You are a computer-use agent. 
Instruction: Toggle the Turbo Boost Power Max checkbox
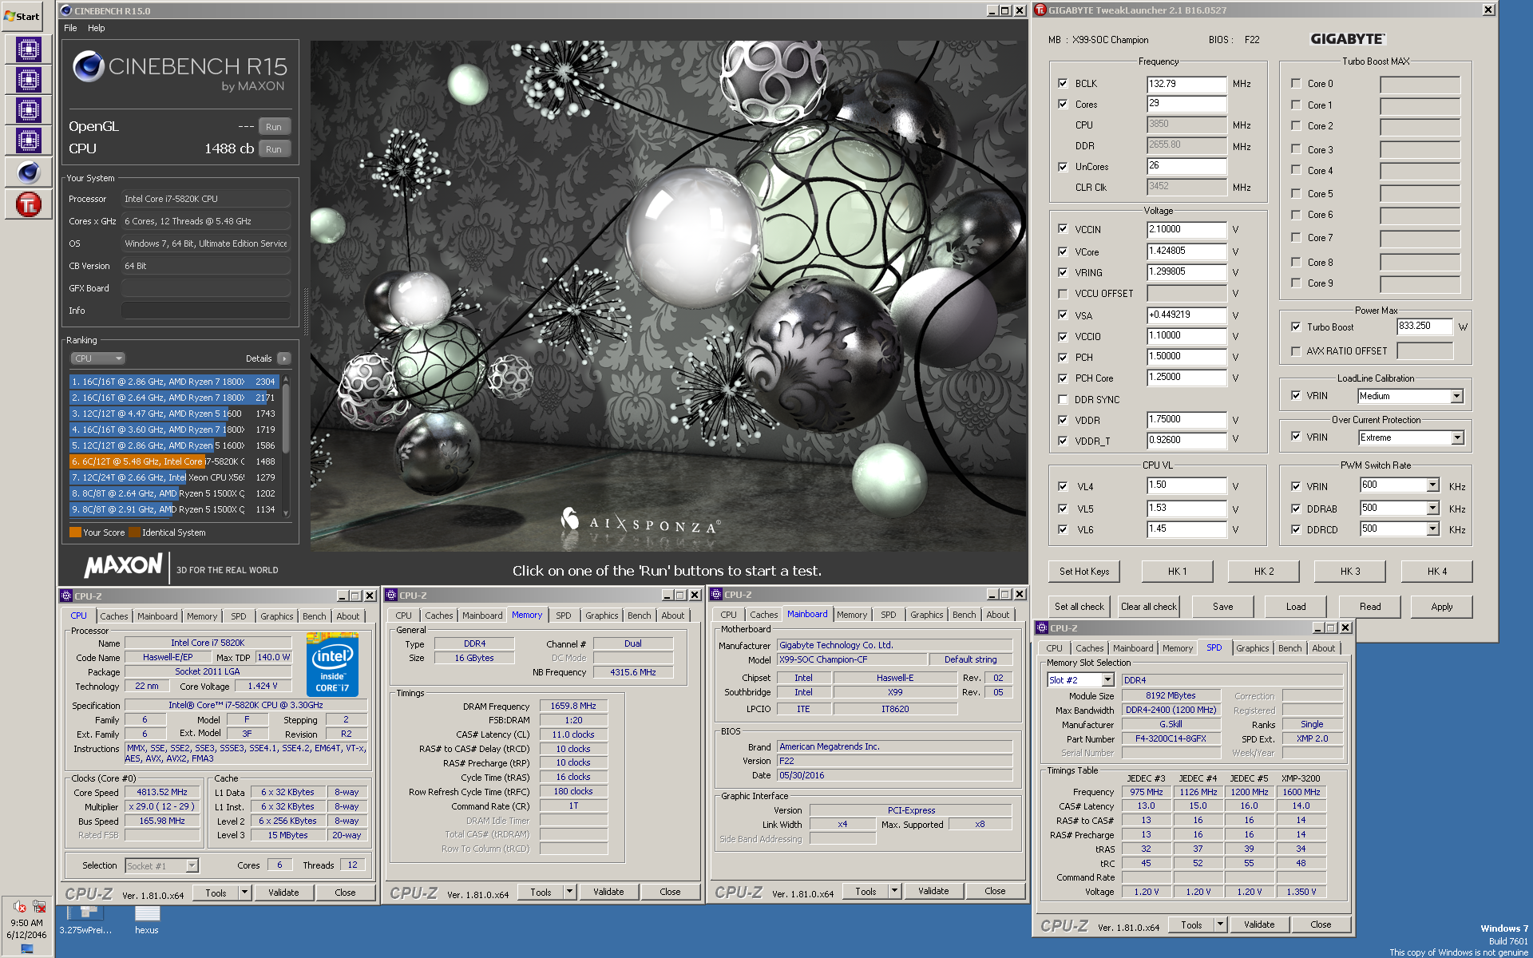[x=1296, y=327]
